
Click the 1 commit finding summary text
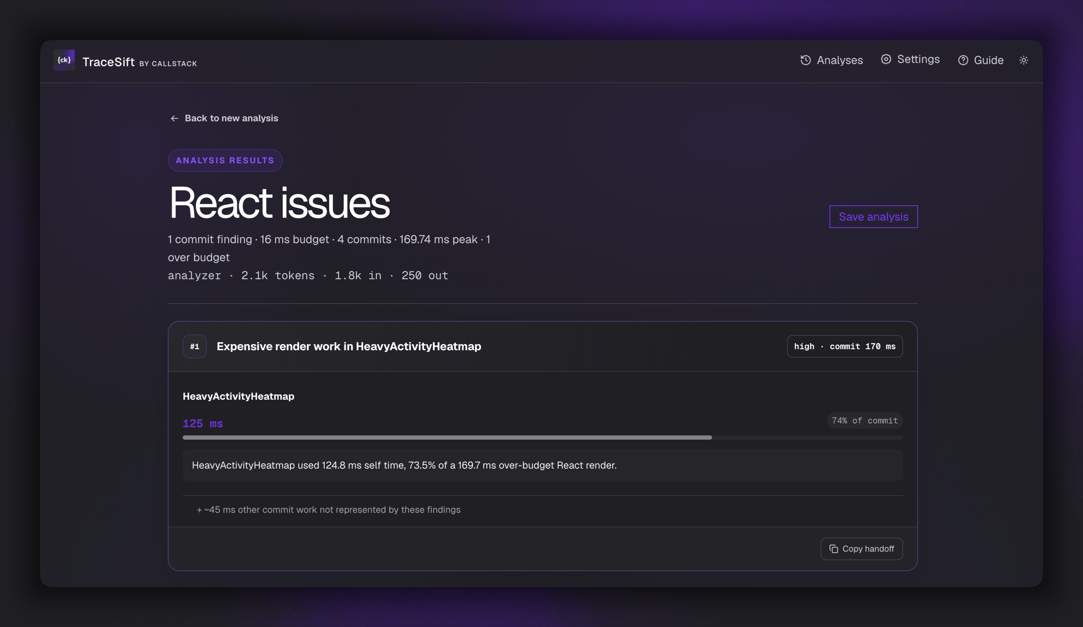[329, 248]
